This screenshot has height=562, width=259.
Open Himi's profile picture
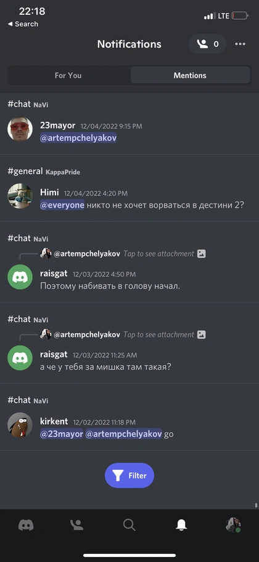tap(20, 196)
